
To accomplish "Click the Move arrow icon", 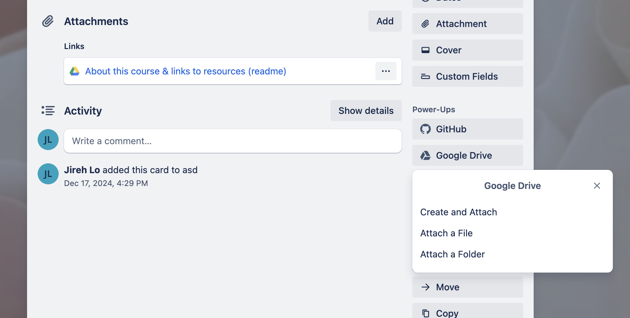I will click(426, 287).
